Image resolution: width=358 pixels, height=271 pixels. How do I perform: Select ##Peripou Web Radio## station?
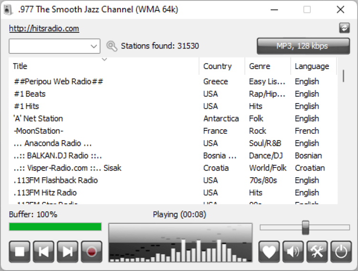pyautogui.click(x=173, y=81)
